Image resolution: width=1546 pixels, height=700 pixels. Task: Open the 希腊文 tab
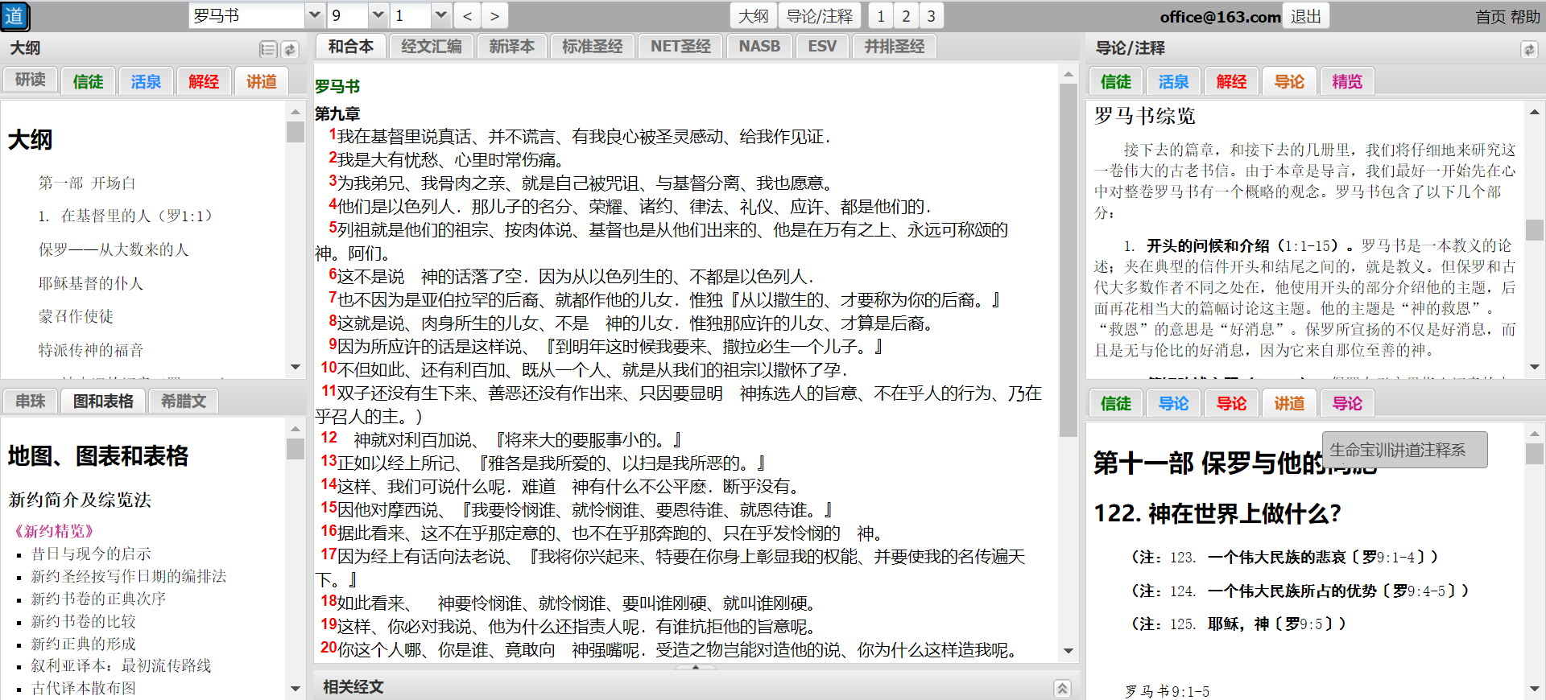coord(184,401)
